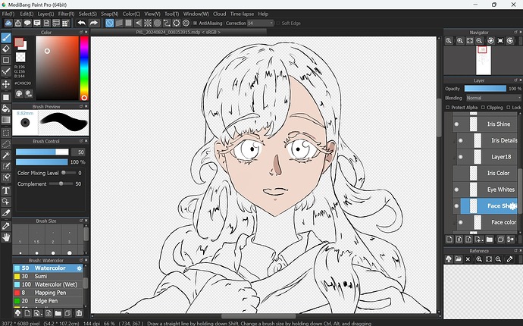Enable the Protect Alpha checkbox

tap(448, 108)
